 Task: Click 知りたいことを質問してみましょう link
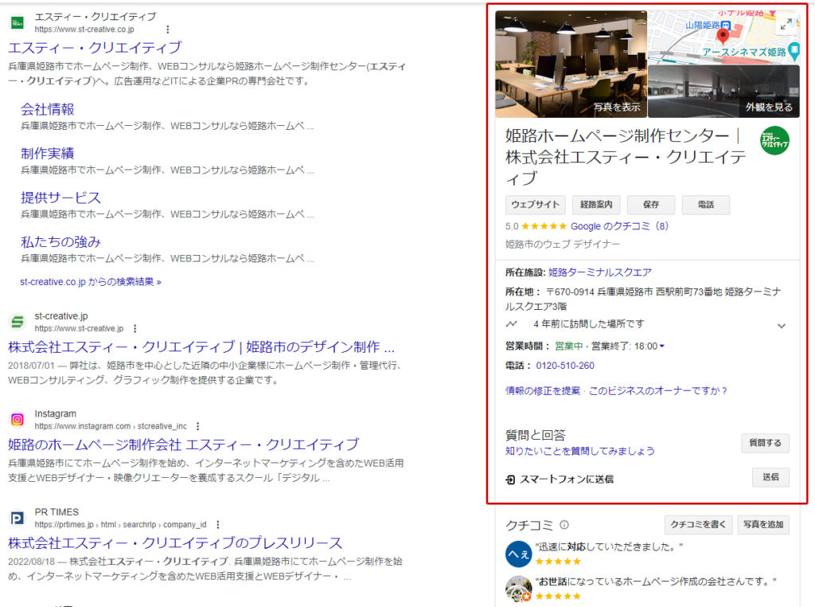point(580,451)
